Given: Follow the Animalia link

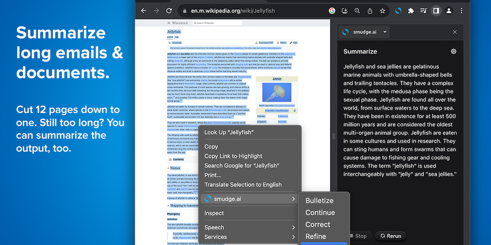Looking at the screenshot, I should point(282,122).
